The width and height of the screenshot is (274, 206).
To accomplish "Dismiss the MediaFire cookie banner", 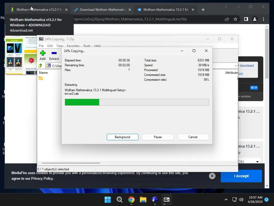I will tap(212, 176).
